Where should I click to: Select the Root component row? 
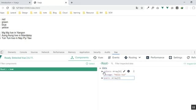click(48, 69)
